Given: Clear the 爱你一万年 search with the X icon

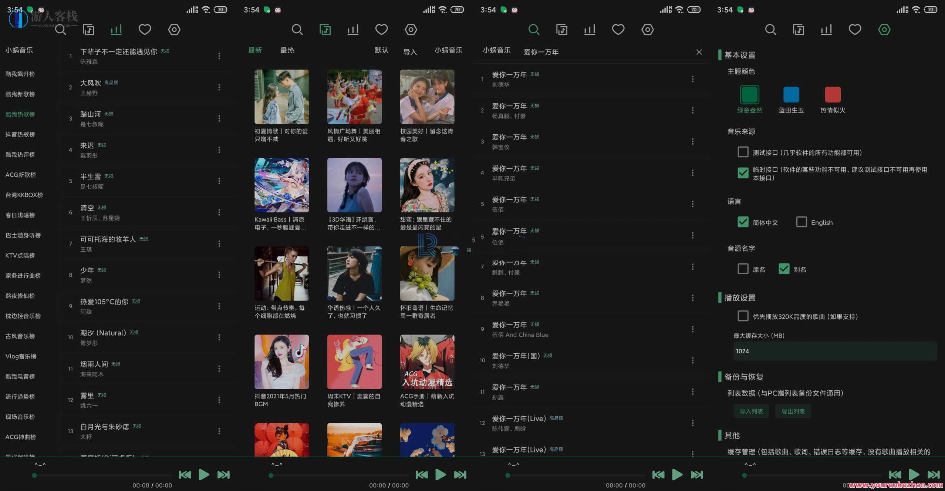Looking at the screenshot, I should 698,52.
